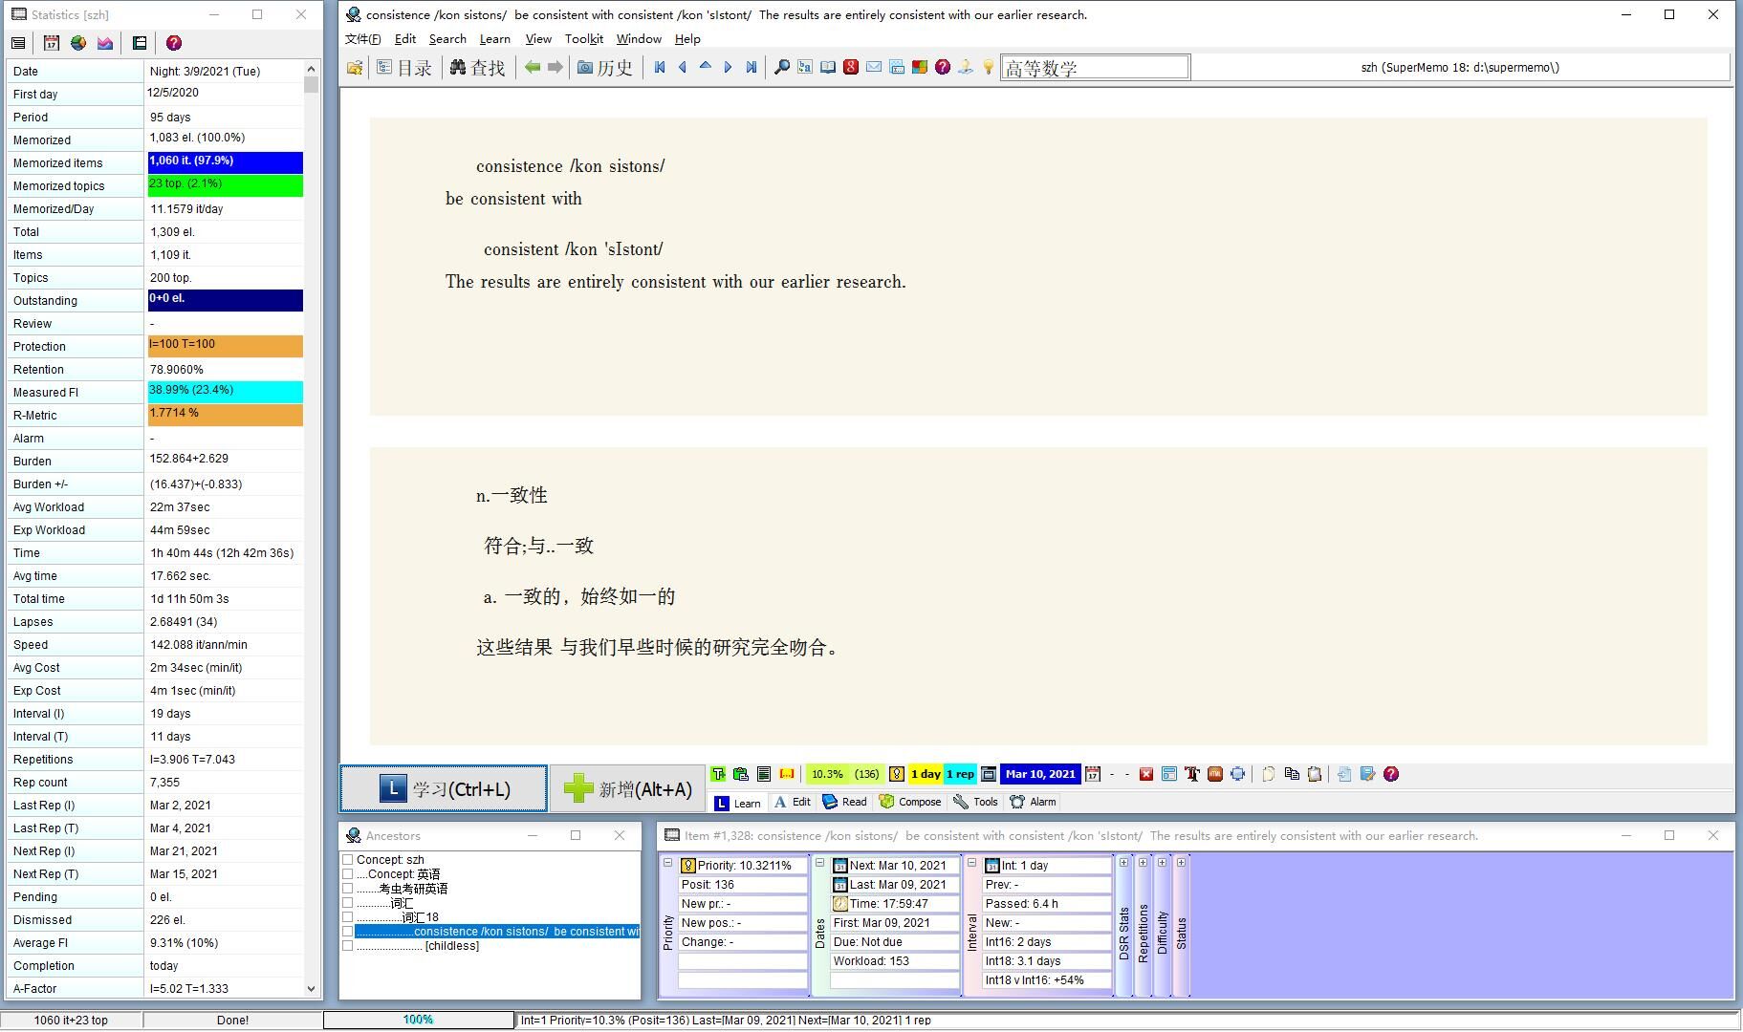Open the Search menu
The width and height of the screenshot is (1743, 1032).
[447, 38]
